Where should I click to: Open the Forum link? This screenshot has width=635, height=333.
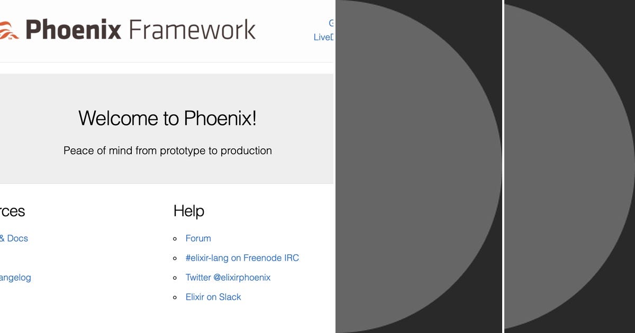pos(198,238)
